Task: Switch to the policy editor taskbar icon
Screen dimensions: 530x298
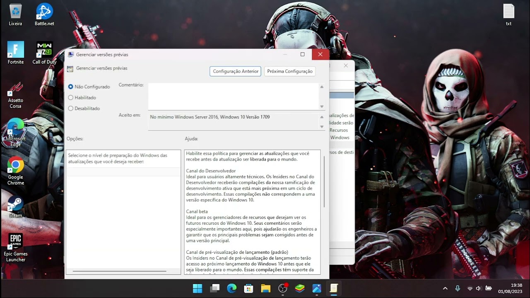Action: 334,288
